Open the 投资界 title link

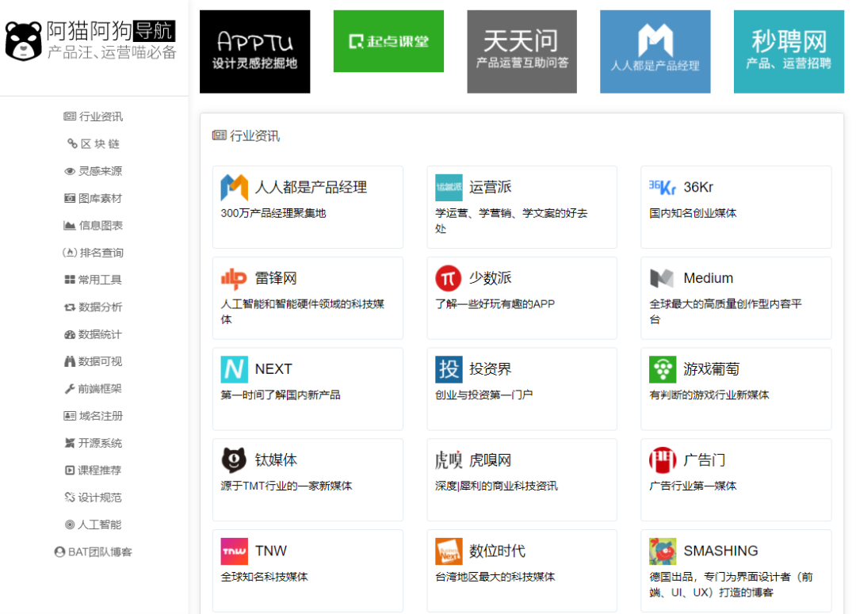491,369
